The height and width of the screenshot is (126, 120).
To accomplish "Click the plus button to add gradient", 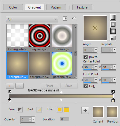I will [x=10, y=86].
